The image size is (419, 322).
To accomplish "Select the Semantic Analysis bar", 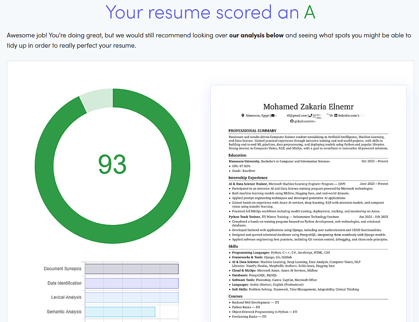I will 120,312.
